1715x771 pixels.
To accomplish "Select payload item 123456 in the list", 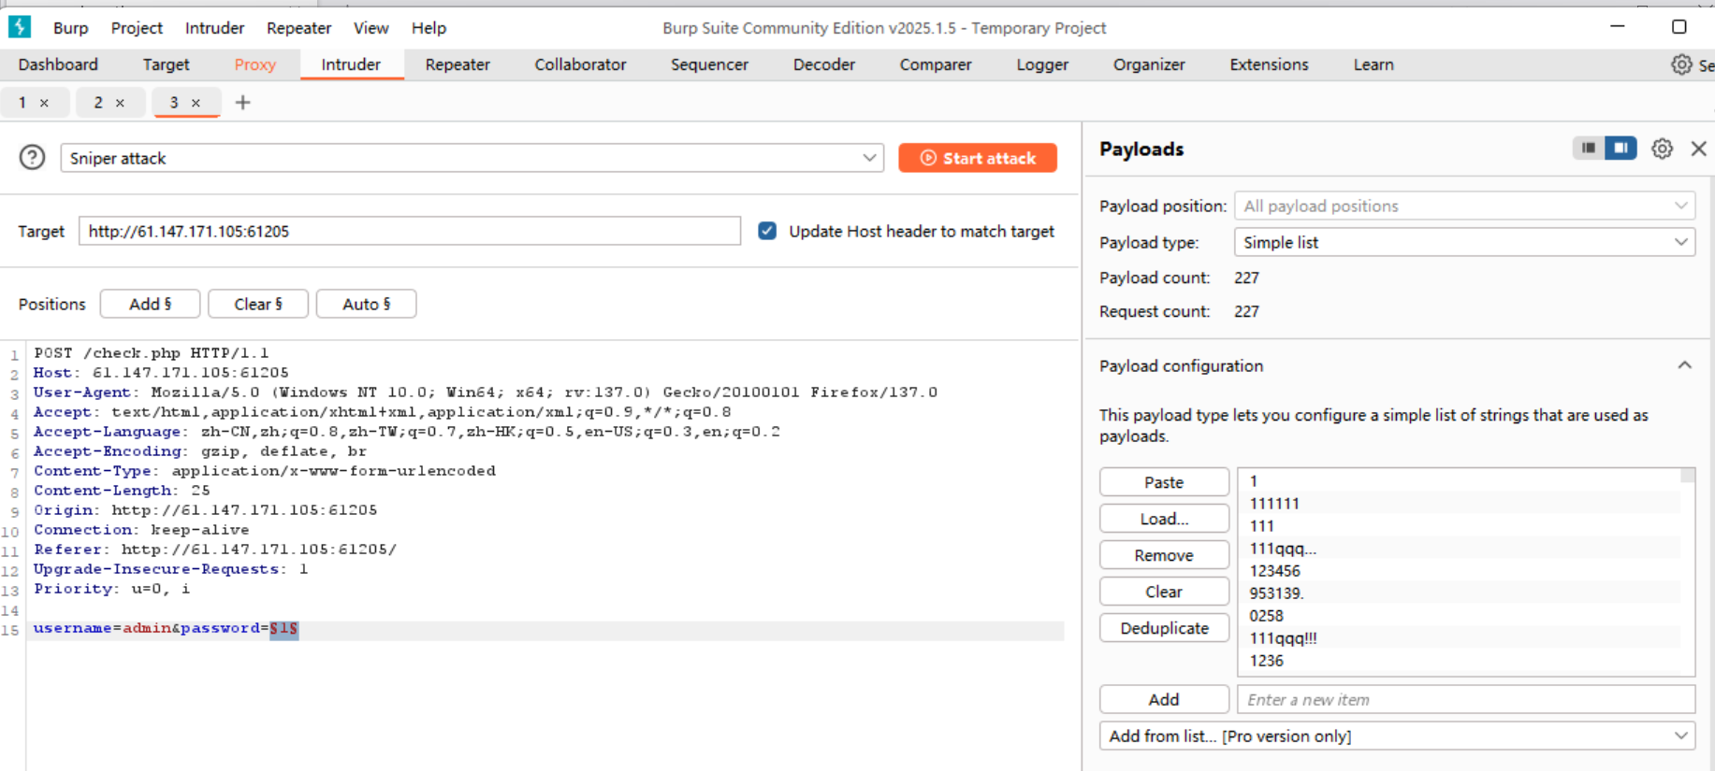I will tap(1459, 571).
